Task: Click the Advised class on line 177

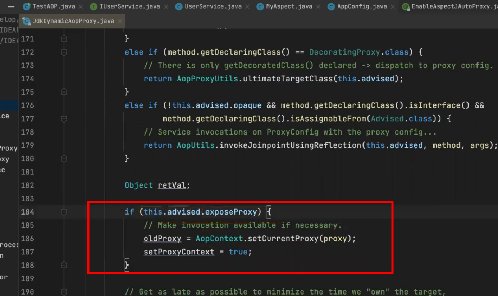Action: [387, 119]
